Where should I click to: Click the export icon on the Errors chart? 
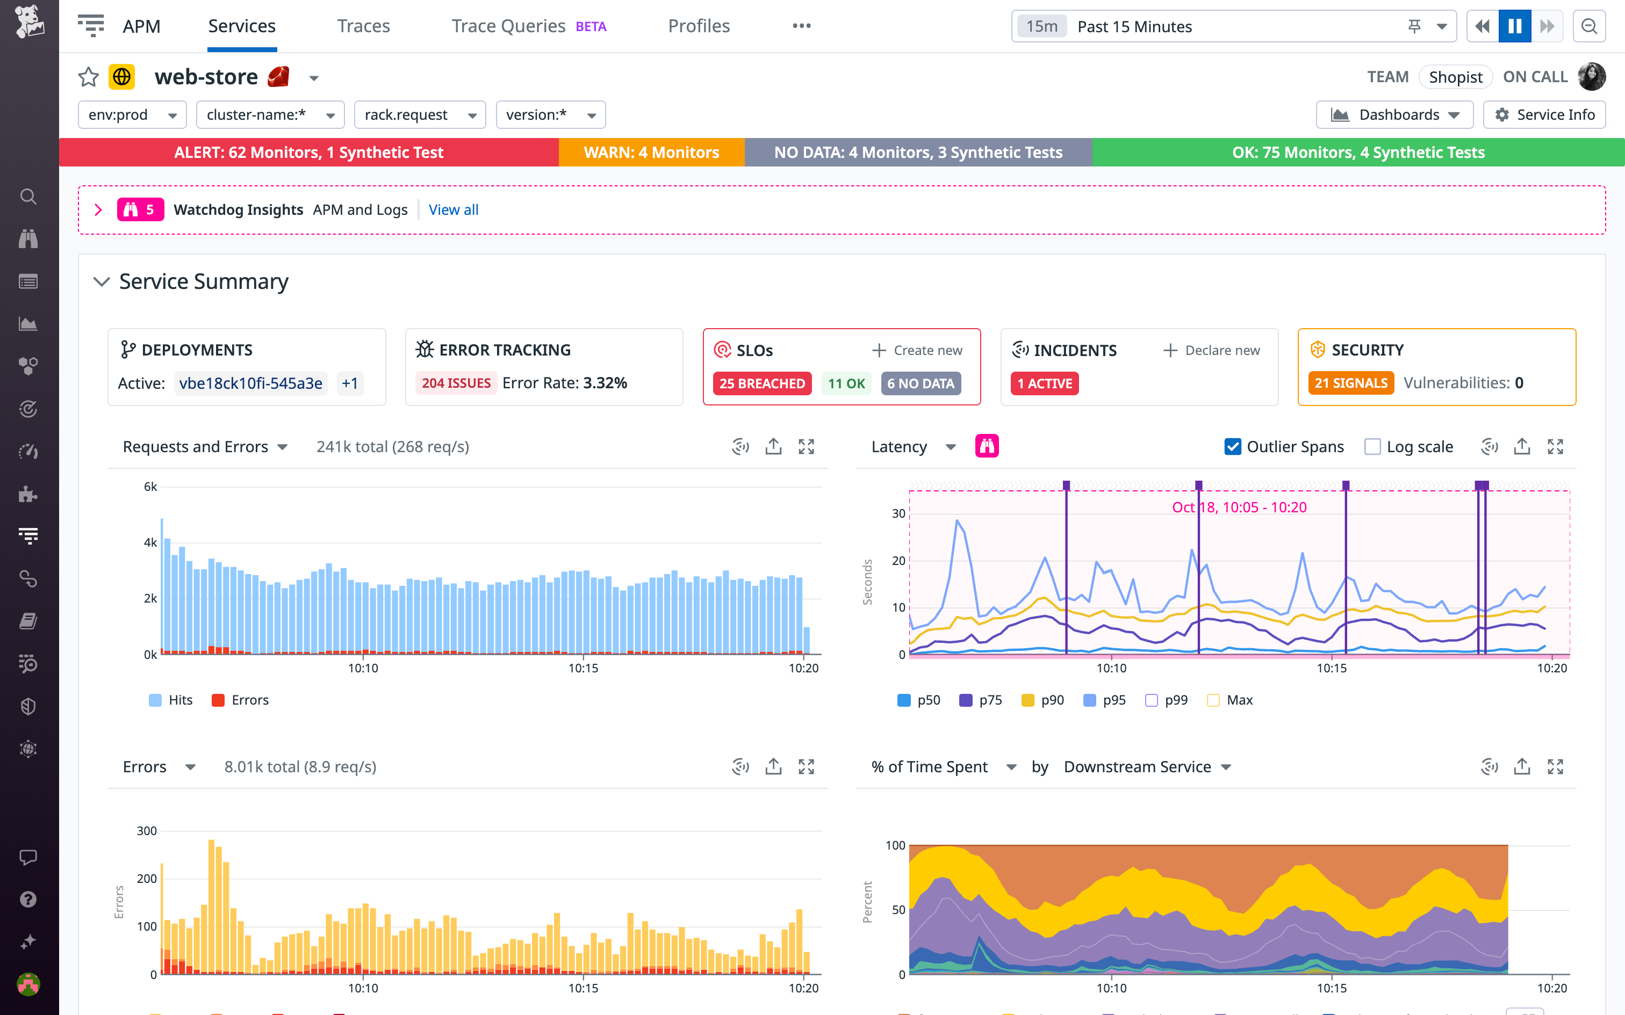point(773,766)
